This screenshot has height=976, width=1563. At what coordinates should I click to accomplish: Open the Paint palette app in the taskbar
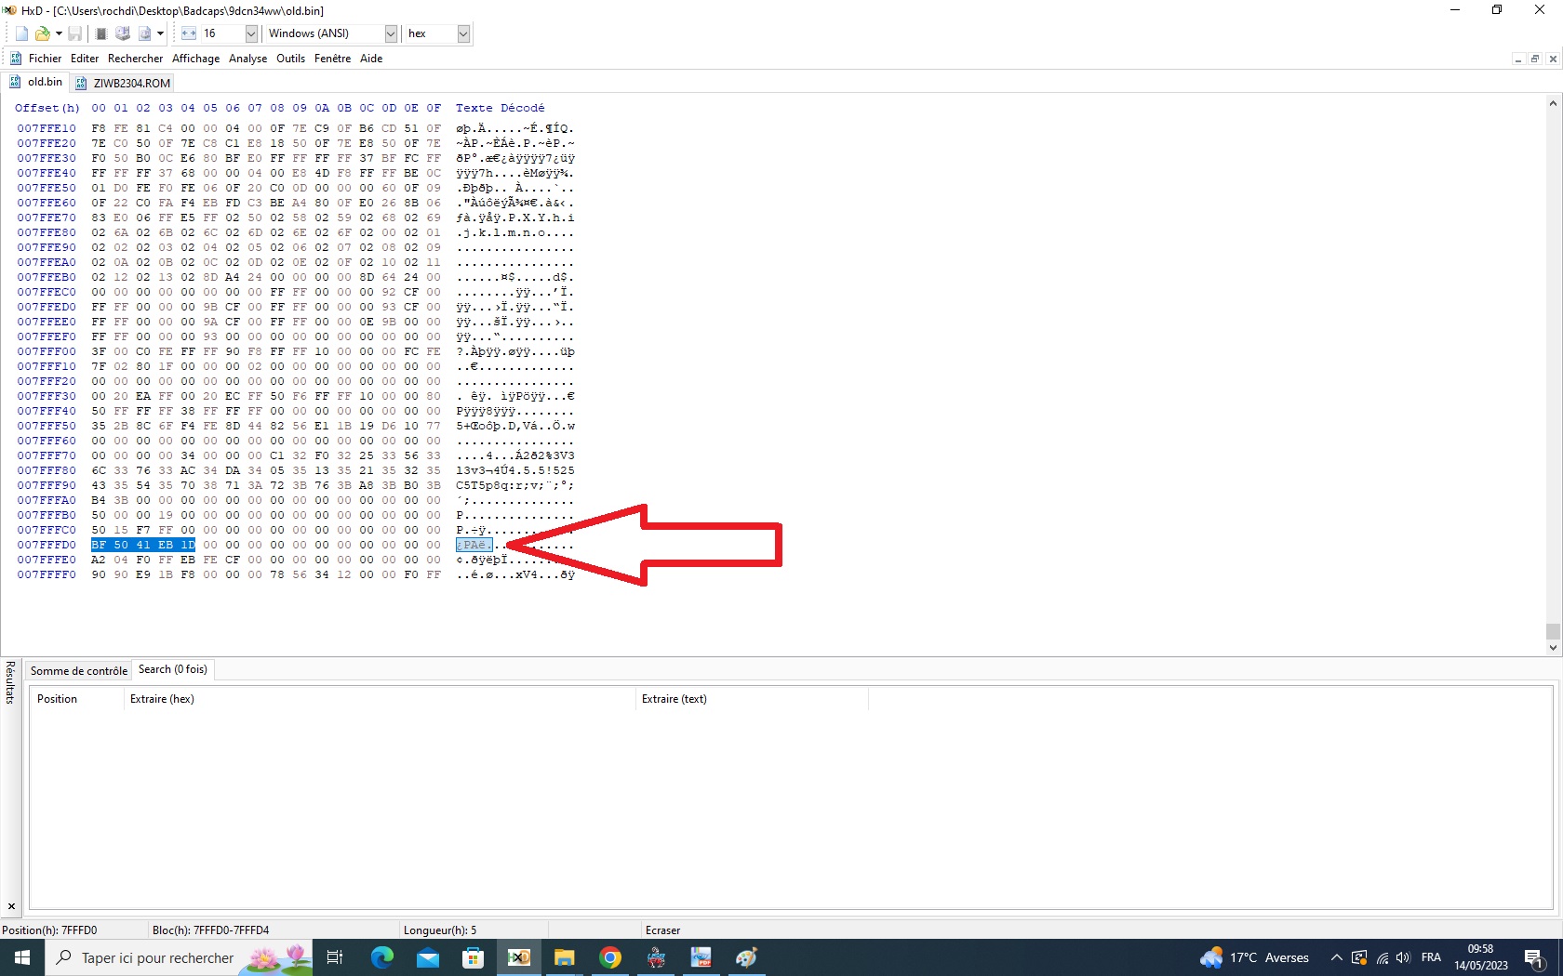click(x=746, y=957)
